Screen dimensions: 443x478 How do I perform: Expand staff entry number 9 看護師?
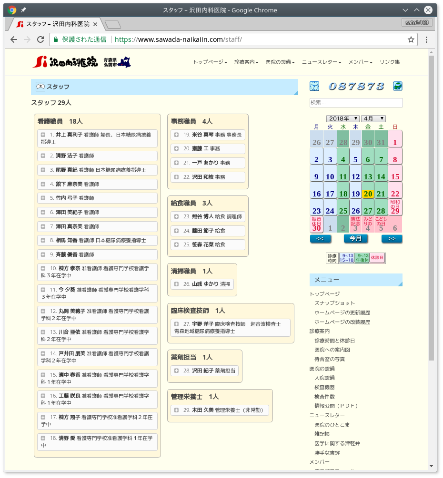tap(43, 254)
